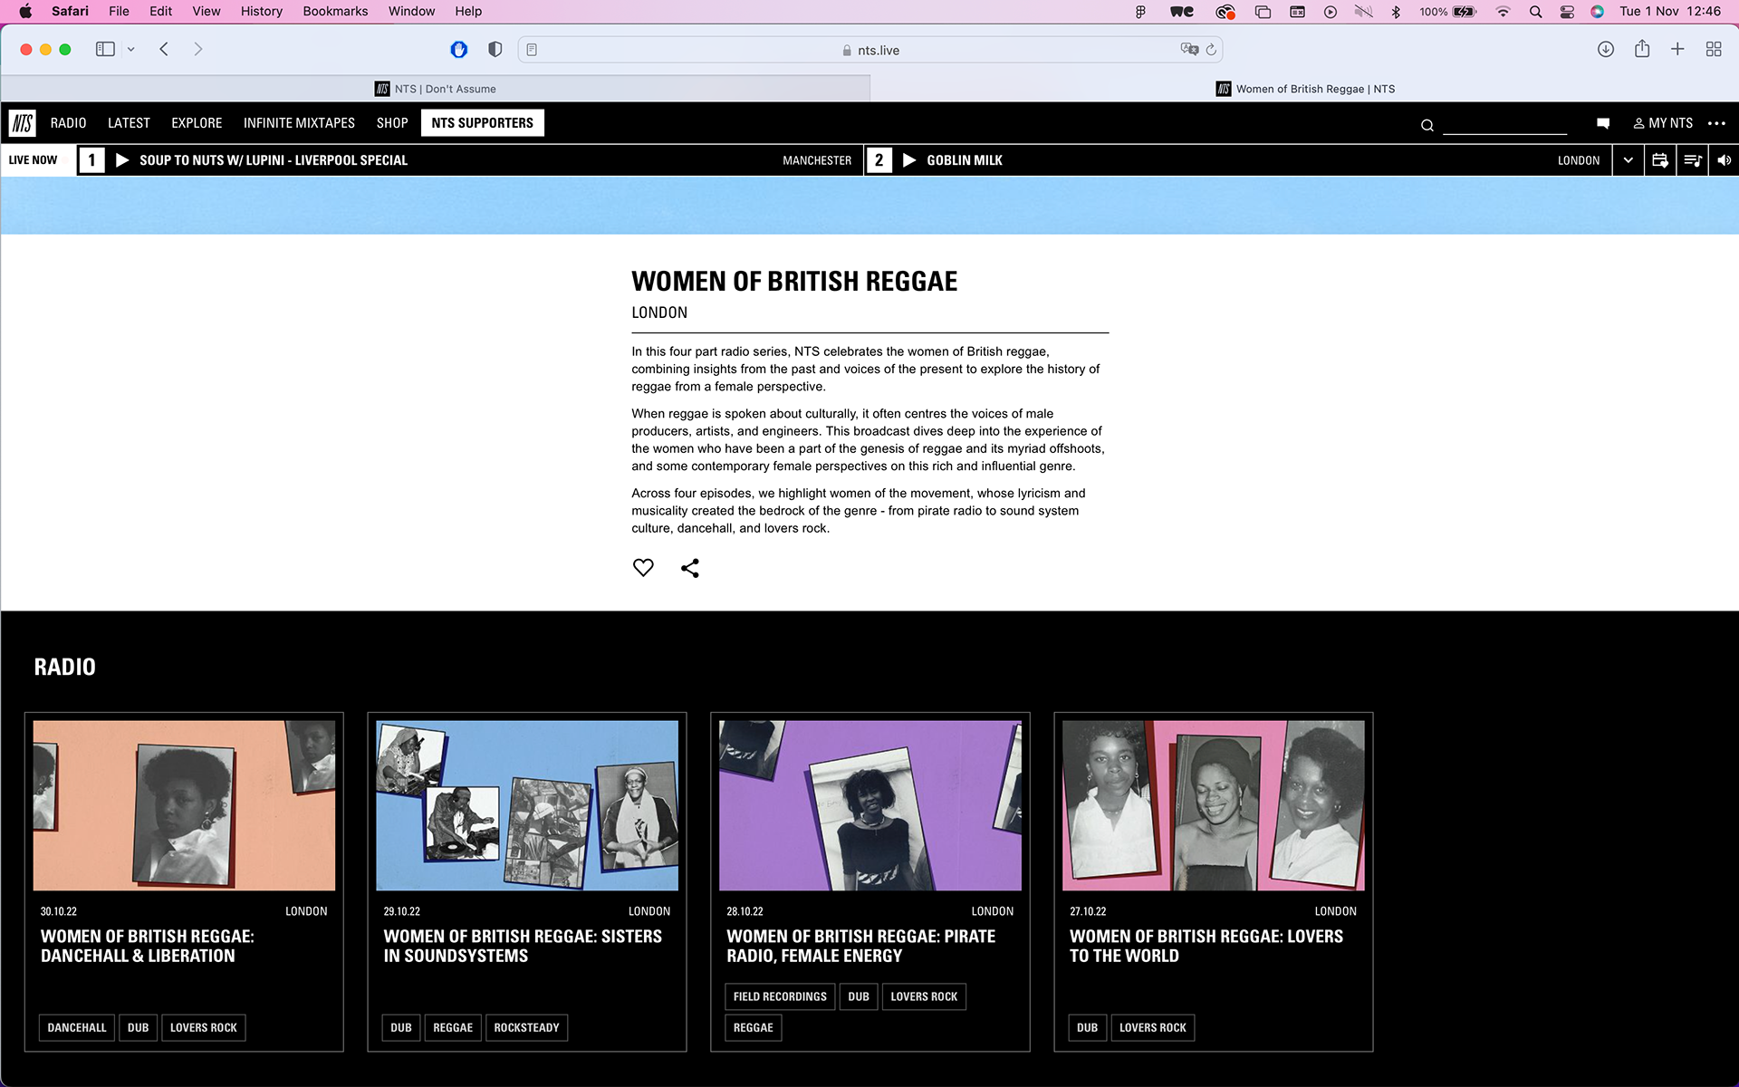Focus the NTS search input field

point(1504,124)
